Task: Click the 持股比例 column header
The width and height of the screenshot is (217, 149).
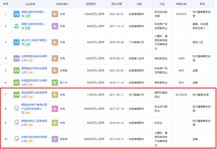Action: pyautogui.click(x=181, y=4)
